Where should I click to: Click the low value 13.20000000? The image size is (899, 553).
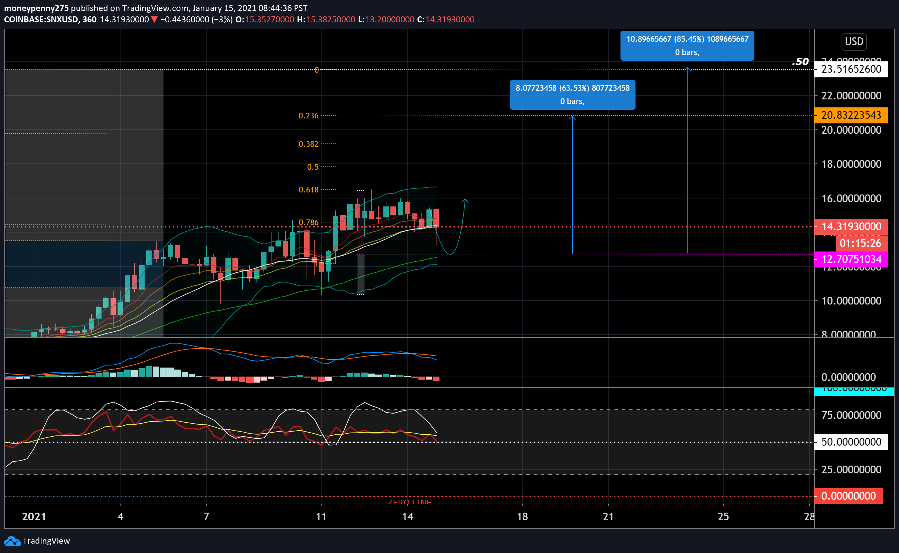coord(390,19)
